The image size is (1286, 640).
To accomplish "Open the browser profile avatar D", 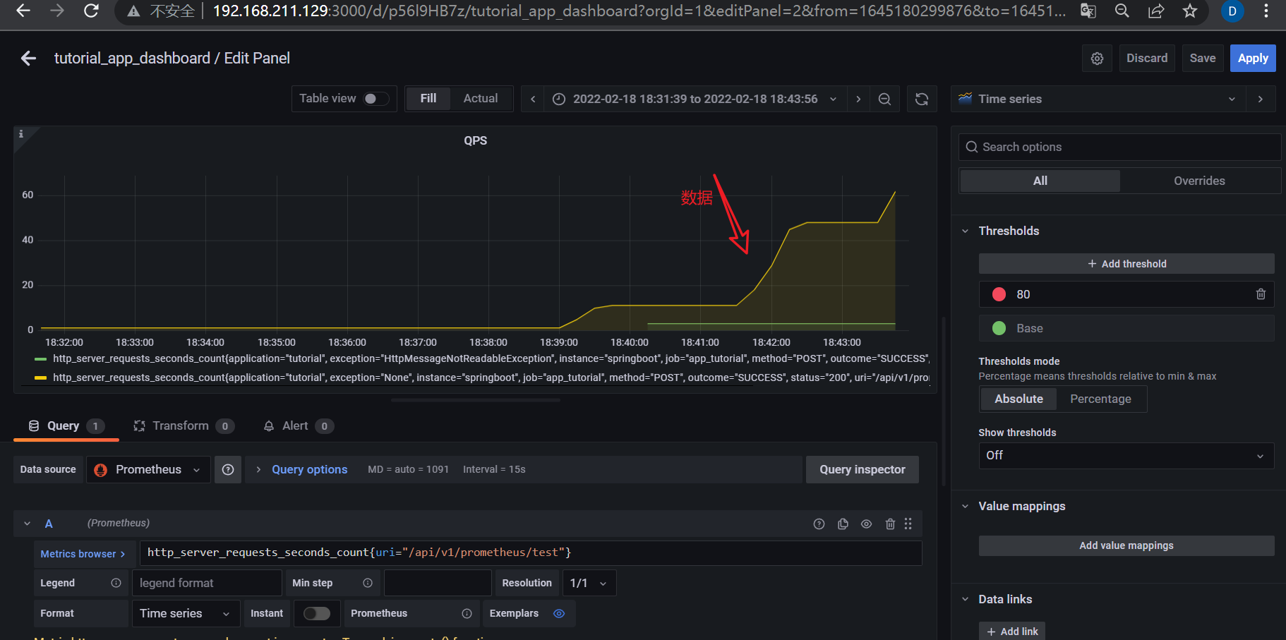I will [x=1232, y=11].
